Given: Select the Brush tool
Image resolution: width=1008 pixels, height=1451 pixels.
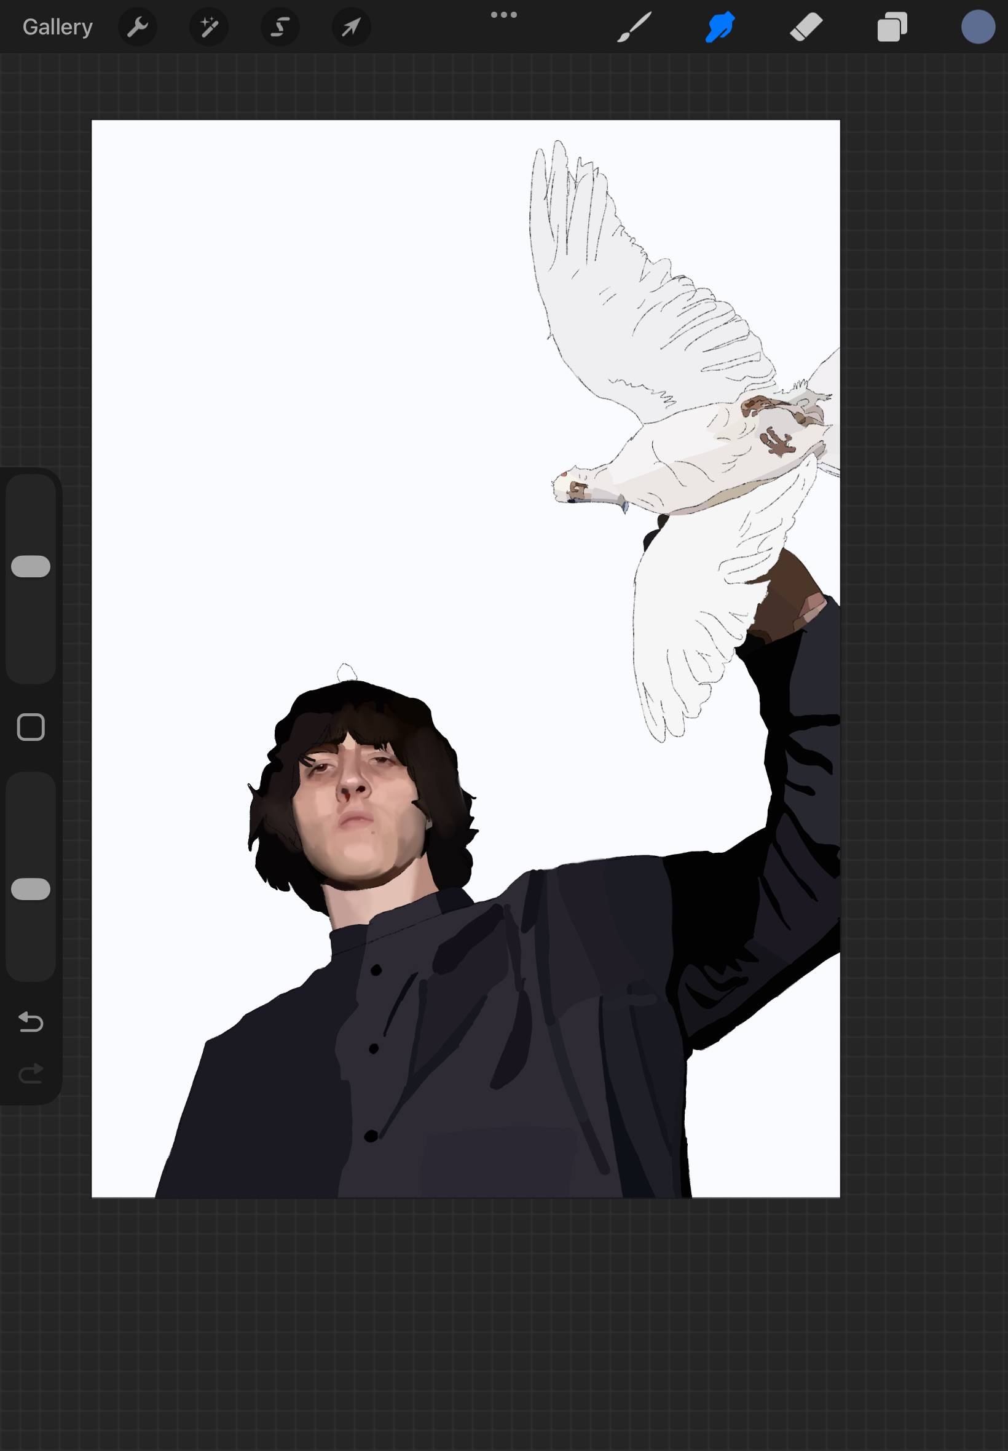Looking at the screenshot, I should click(634, 27).
